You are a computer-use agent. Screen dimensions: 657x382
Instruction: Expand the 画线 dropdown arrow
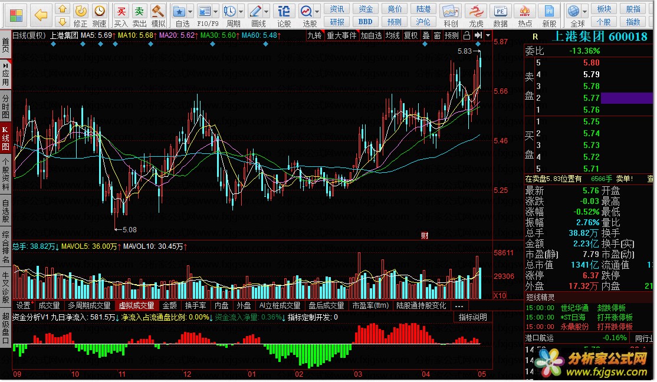267,12
